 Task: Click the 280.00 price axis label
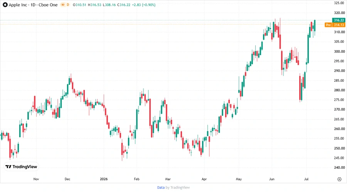click(x=339, y=90)
